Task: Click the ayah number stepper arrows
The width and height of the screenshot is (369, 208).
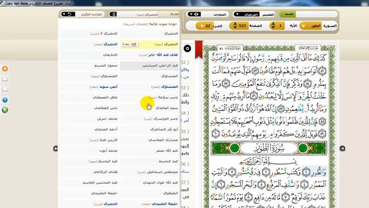Action: pos(273,25)
